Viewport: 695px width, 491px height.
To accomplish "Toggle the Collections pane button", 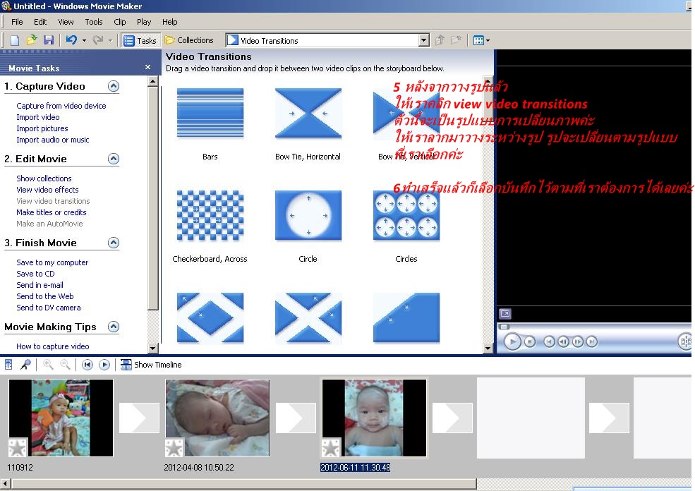I will pos(189,40).
